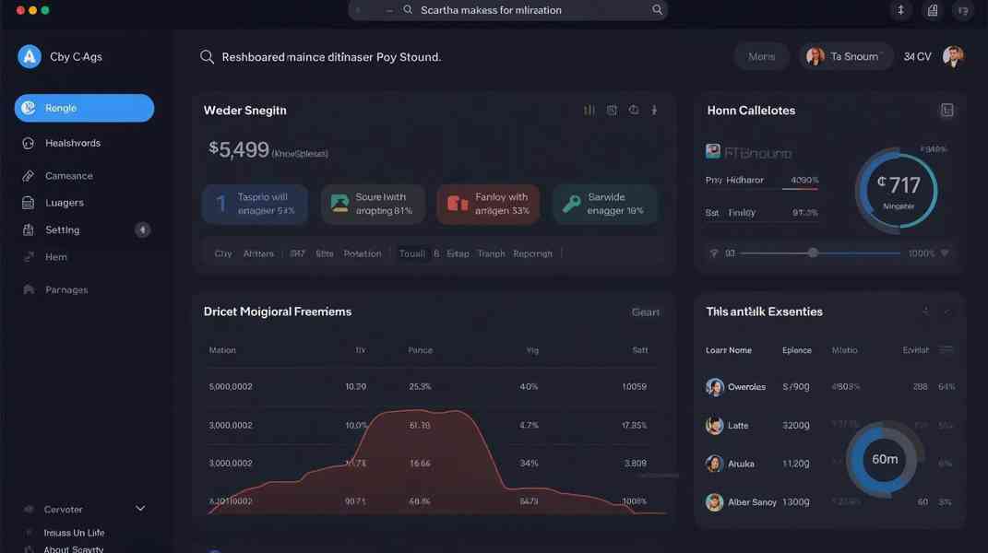Click the square icon in Honn Callelotes header
Screen dimensions: 988x553
pyautogui.click(x=946, y=111)
